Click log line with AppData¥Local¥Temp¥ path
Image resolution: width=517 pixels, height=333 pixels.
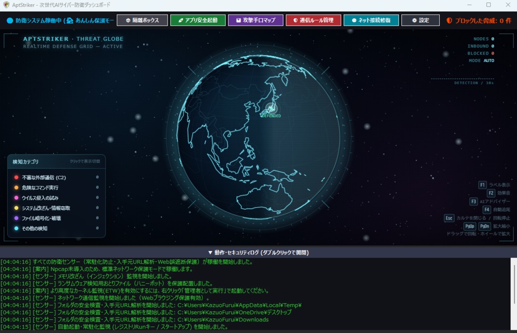[151, 305]
